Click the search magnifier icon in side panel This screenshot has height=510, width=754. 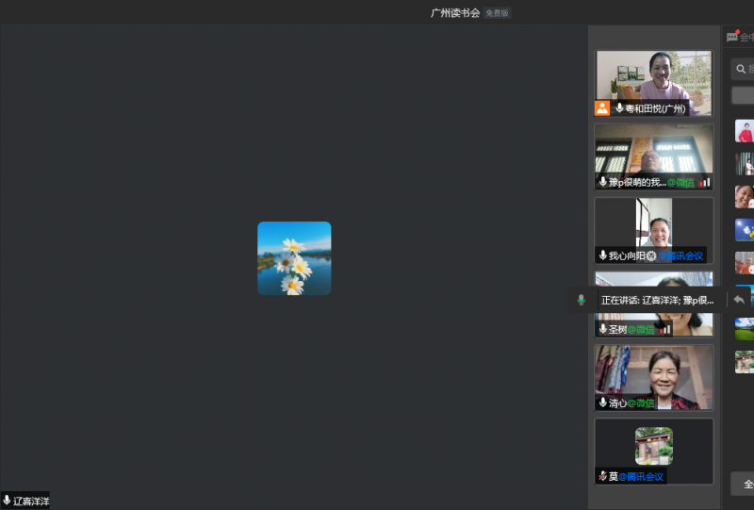point(741,68)
